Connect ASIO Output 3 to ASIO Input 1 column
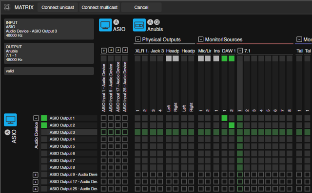Viewport: 312px width, 193px height. [103, 132]
